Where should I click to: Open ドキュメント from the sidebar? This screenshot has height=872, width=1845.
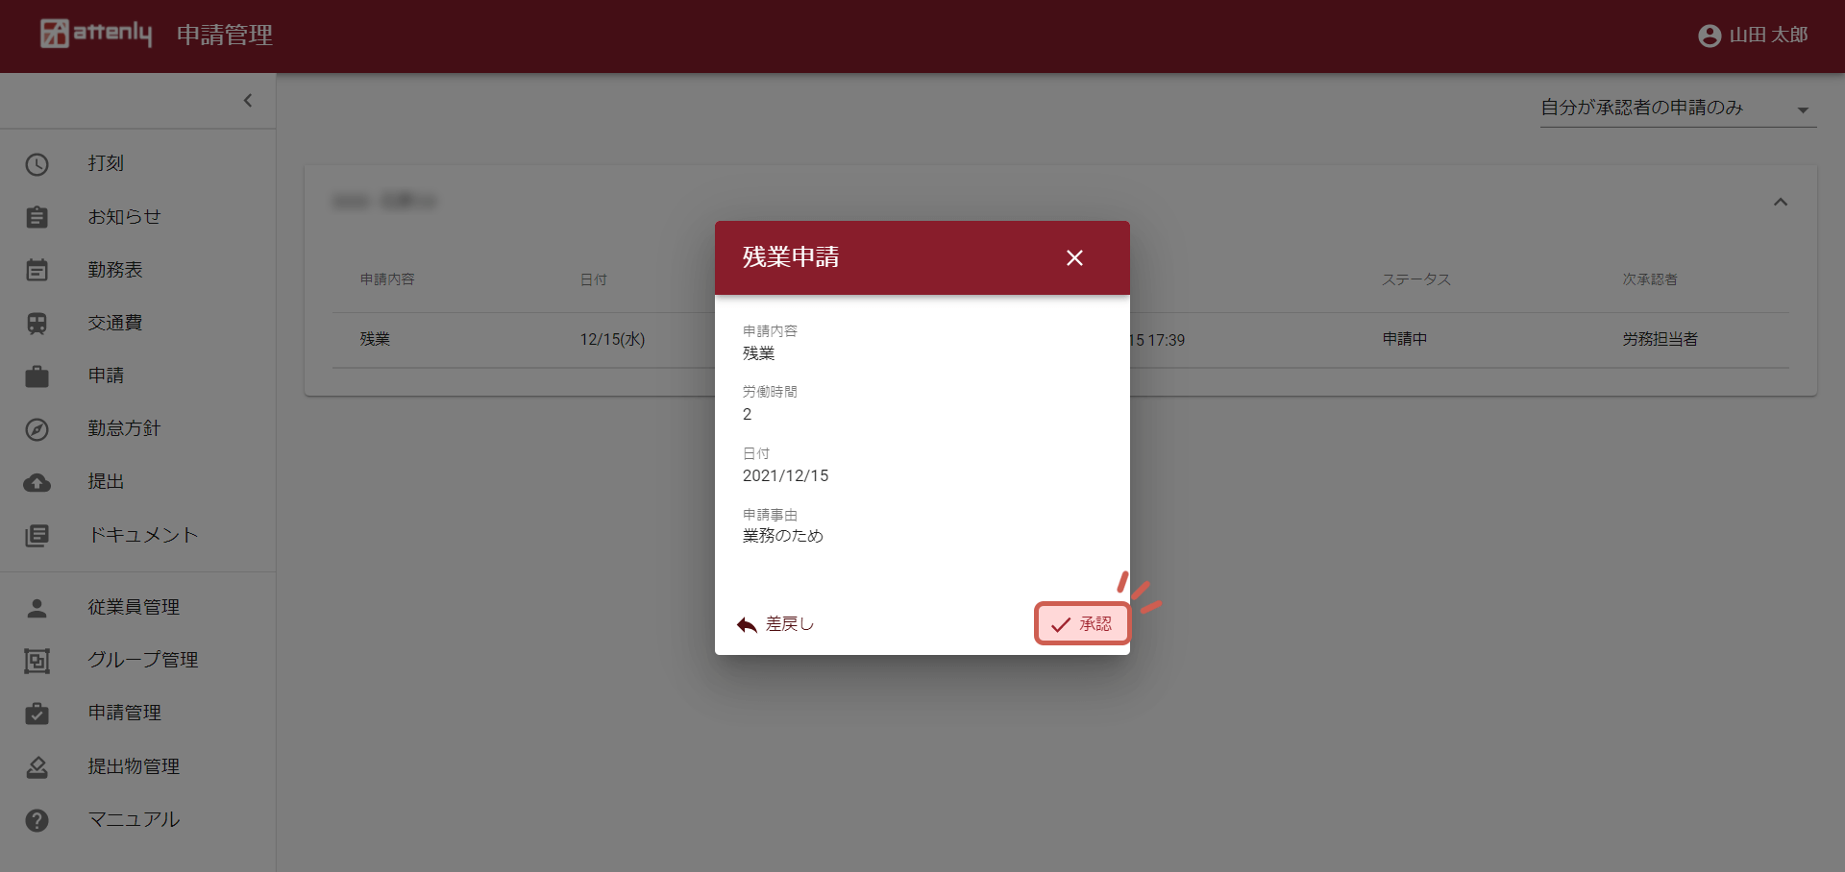(142, 535)
